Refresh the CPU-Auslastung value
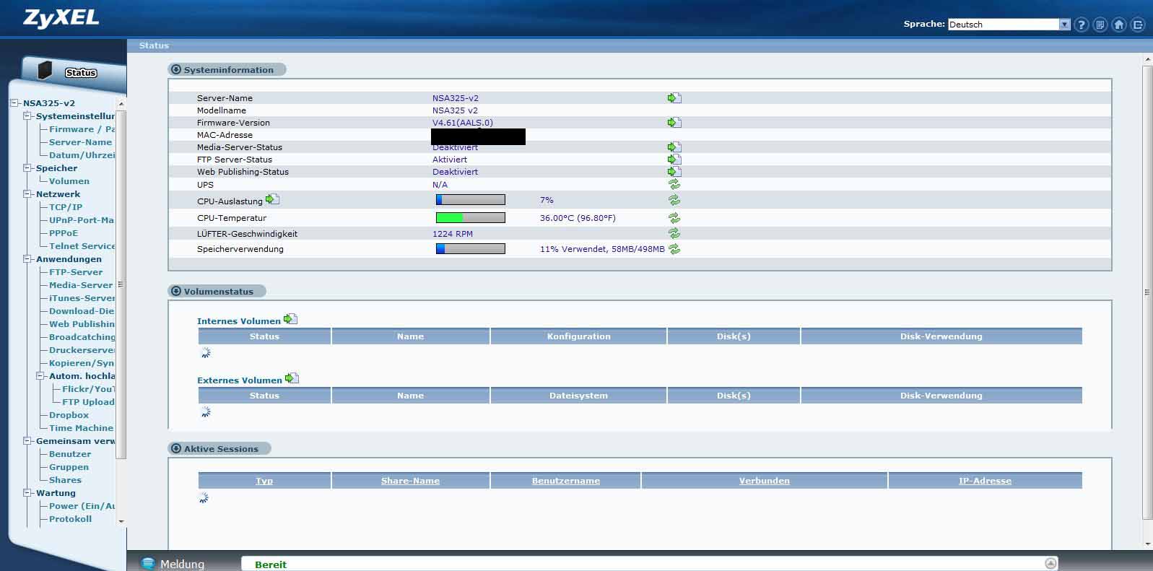 coord(674,200)
